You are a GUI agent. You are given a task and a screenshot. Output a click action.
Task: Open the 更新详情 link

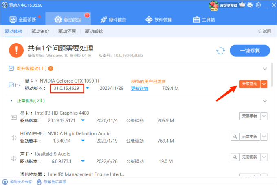tap(139, 88)
